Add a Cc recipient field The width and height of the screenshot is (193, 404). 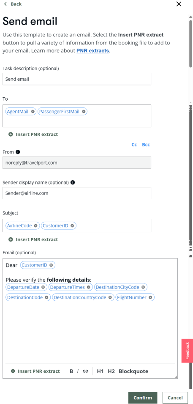point(134,145)
